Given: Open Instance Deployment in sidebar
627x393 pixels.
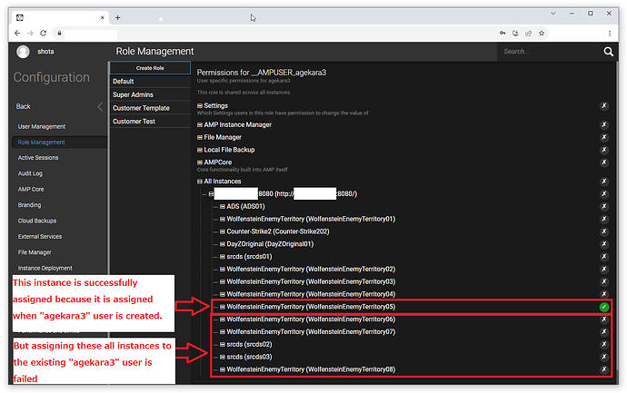Looking at the screenshot, I should click(x=45, y=268).
